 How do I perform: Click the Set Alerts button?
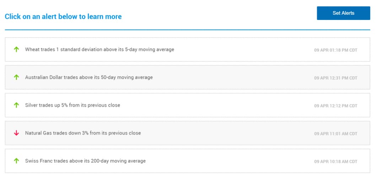point(343,13)
